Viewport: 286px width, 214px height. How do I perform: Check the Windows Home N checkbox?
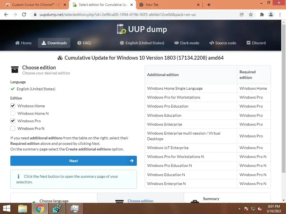coord(13,113)
